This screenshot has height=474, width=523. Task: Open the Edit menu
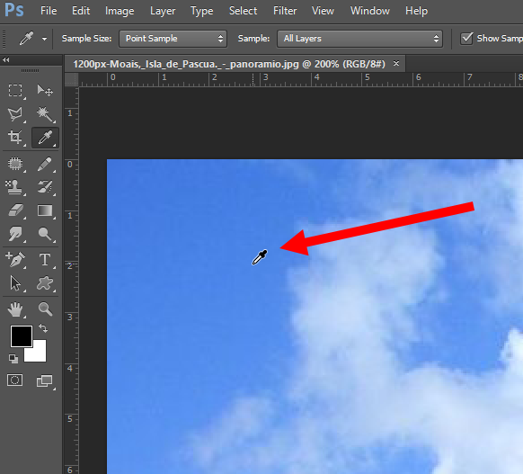(81, 11)
